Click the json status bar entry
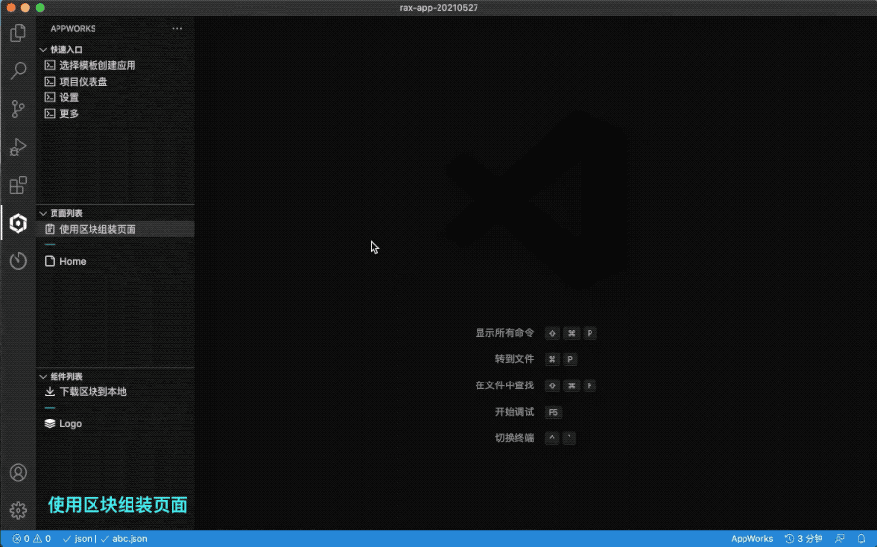The width and height of the screenshot is (877, 547). 78,539
